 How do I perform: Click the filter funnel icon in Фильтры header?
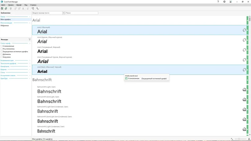29,39
